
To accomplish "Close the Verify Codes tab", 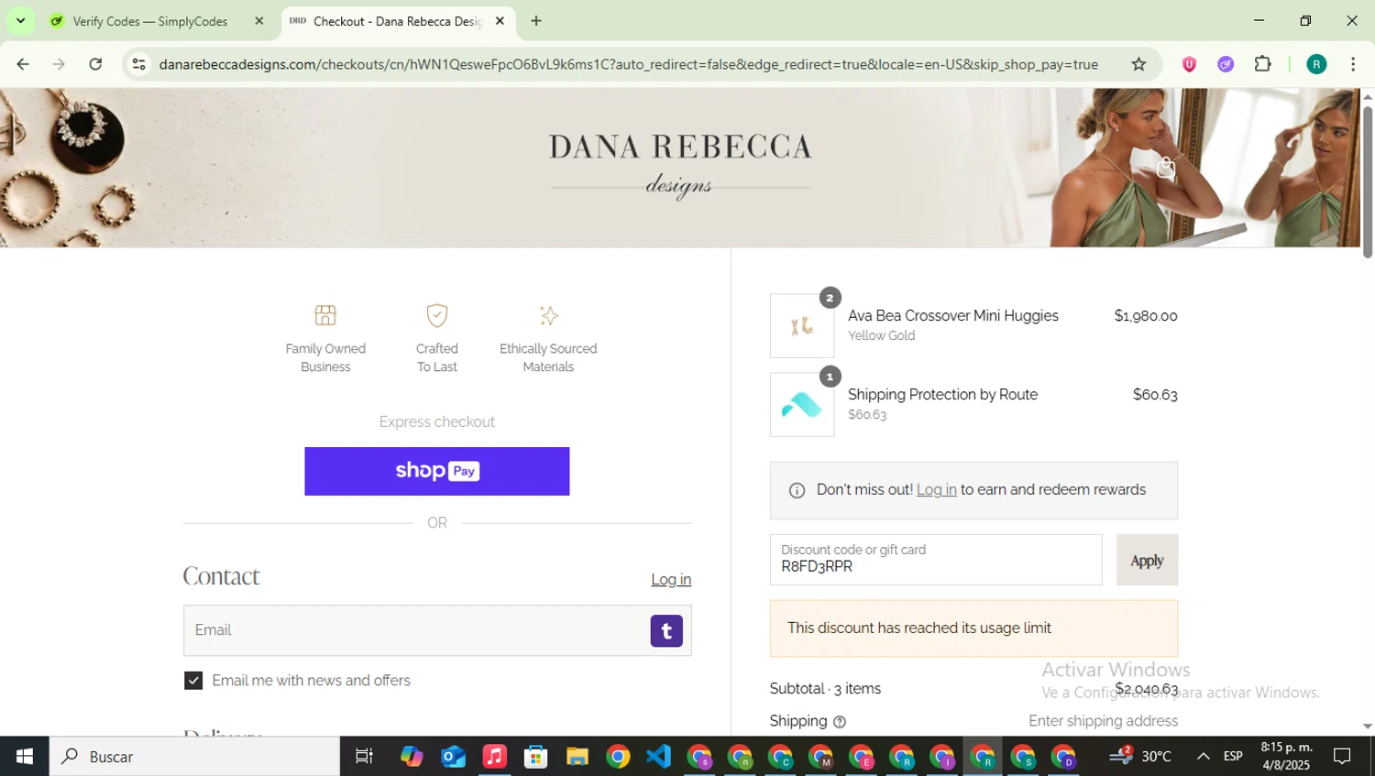I will click(258, 21).
